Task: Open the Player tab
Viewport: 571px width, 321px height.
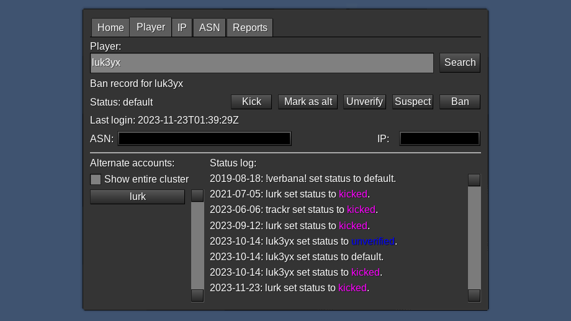Action: pyautogui.click(x=151, y=27)
